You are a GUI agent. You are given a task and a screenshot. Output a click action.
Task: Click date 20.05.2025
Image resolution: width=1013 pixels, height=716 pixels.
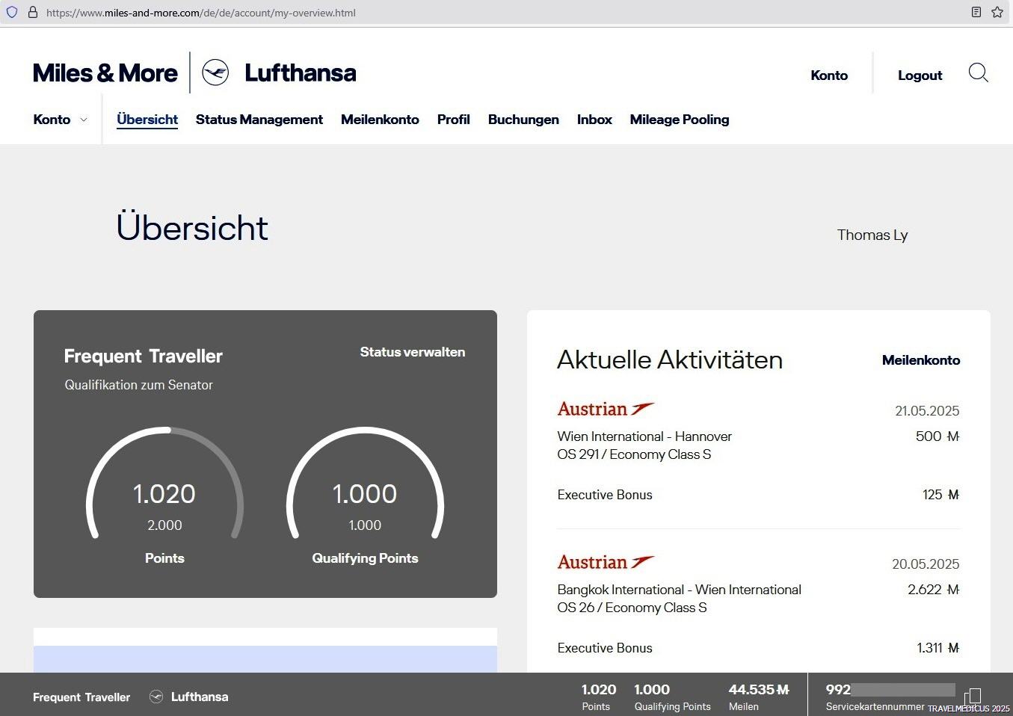point(926,564)
